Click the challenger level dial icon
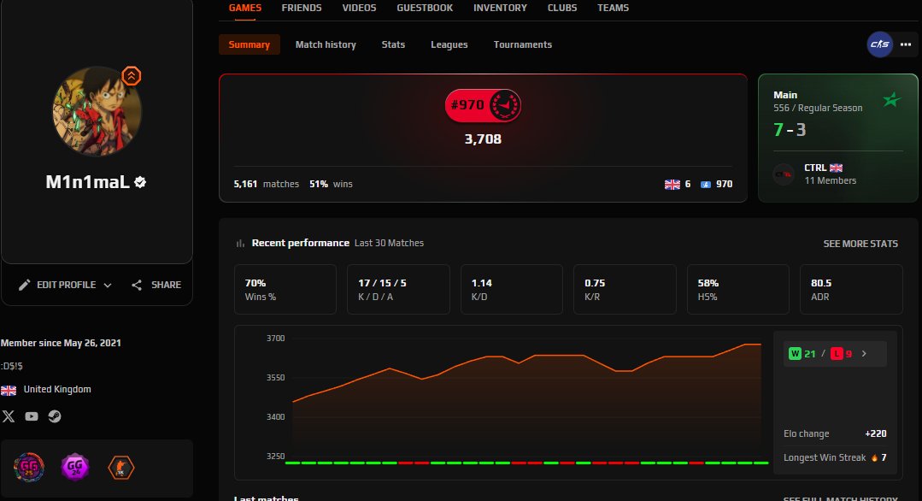 504,105
